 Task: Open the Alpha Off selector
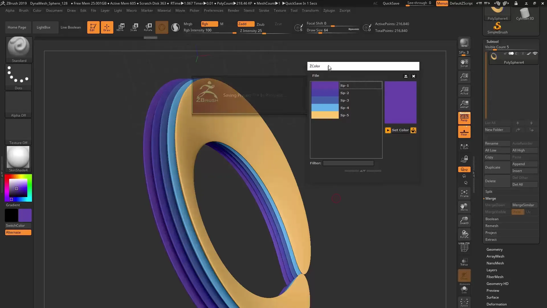pyautogui.click(x=19, y=104)
